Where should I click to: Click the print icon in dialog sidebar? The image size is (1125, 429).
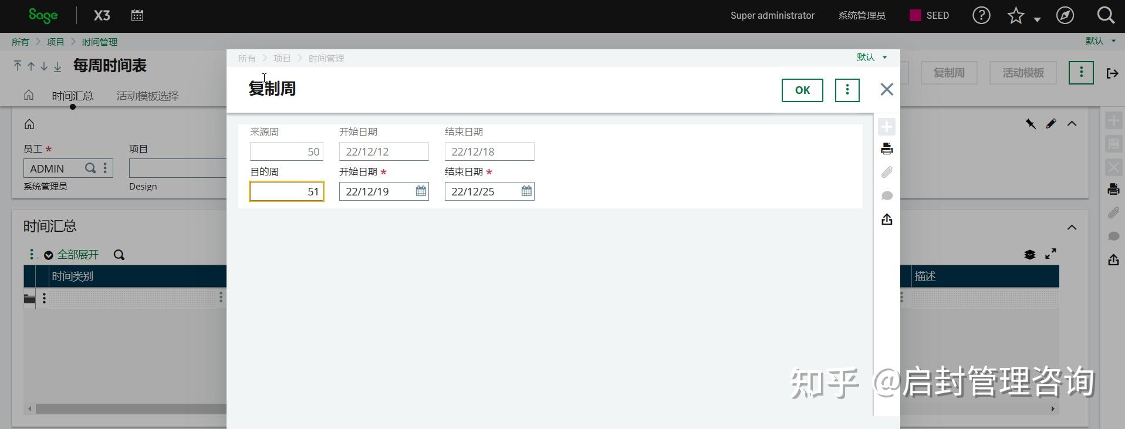point(887,148)
